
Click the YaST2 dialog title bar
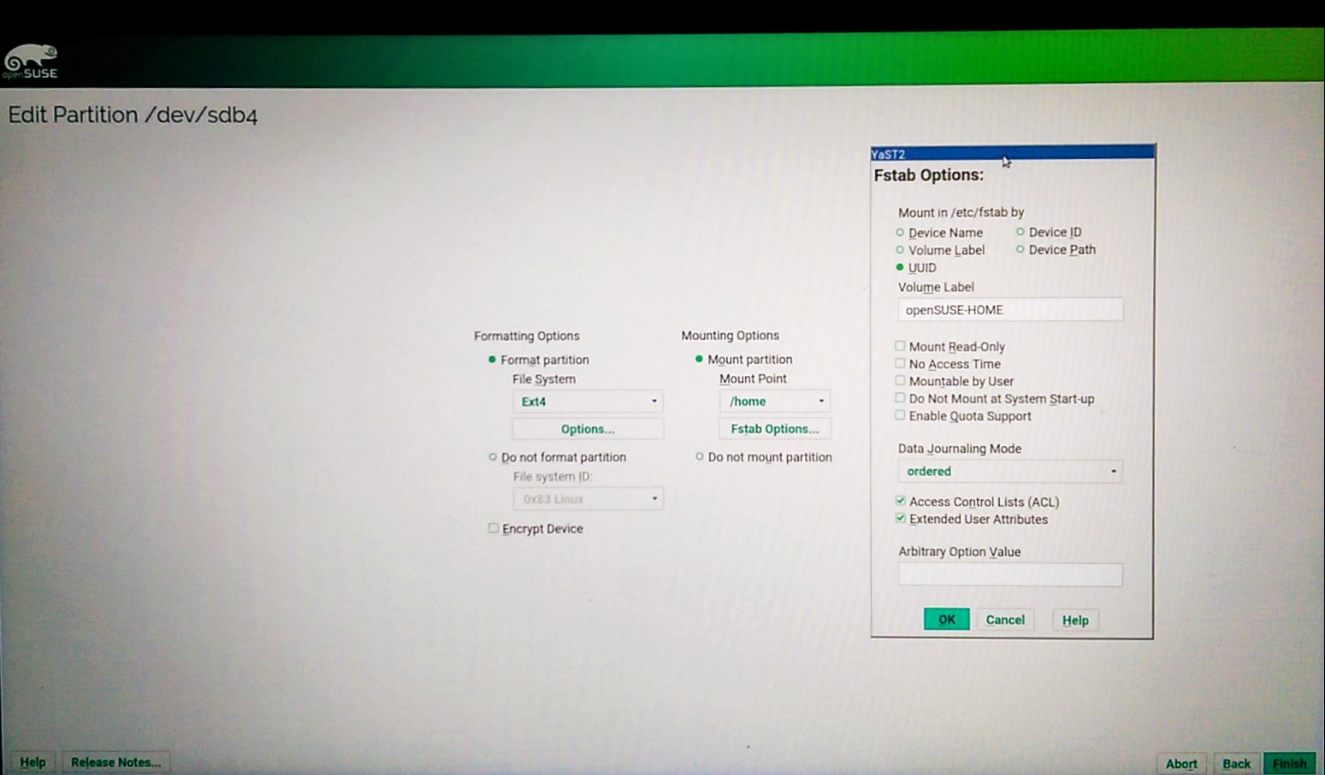point(1013,154)
